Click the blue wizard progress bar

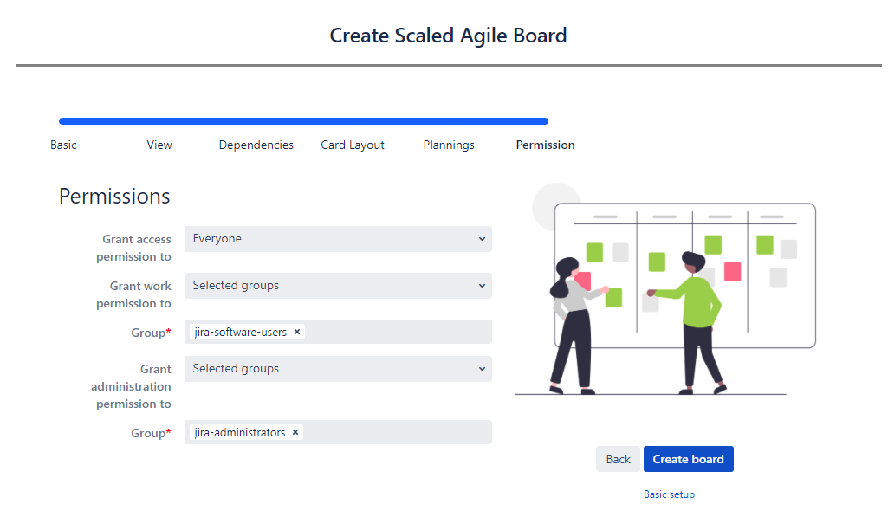click(x=303, y=121)
